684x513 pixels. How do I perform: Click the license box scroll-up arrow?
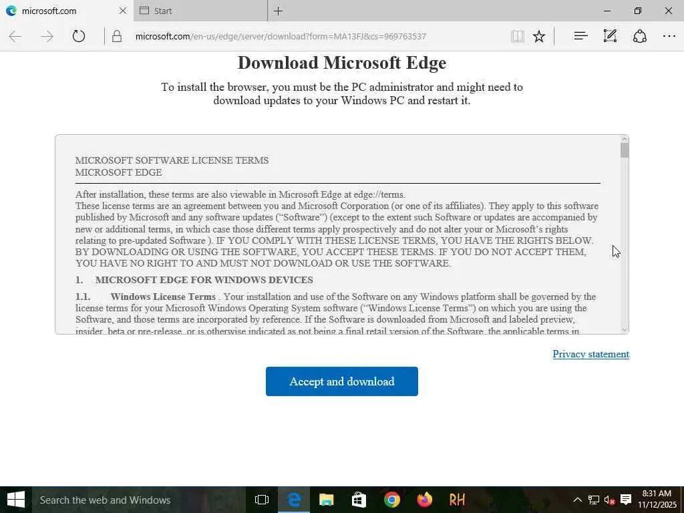(x=625, y=139)
